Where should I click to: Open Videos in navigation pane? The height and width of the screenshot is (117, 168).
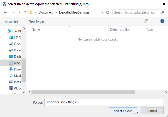(15, 88)
